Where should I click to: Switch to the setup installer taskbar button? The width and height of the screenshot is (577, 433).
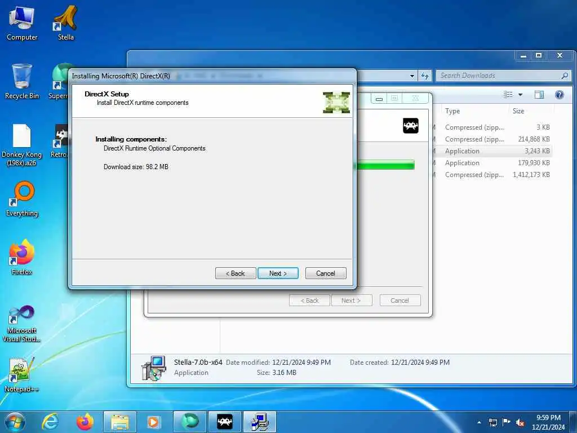[260, 422]
